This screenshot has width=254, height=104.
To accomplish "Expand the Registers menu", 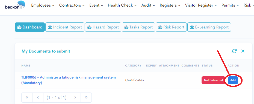I will click(x=170, y=5).
